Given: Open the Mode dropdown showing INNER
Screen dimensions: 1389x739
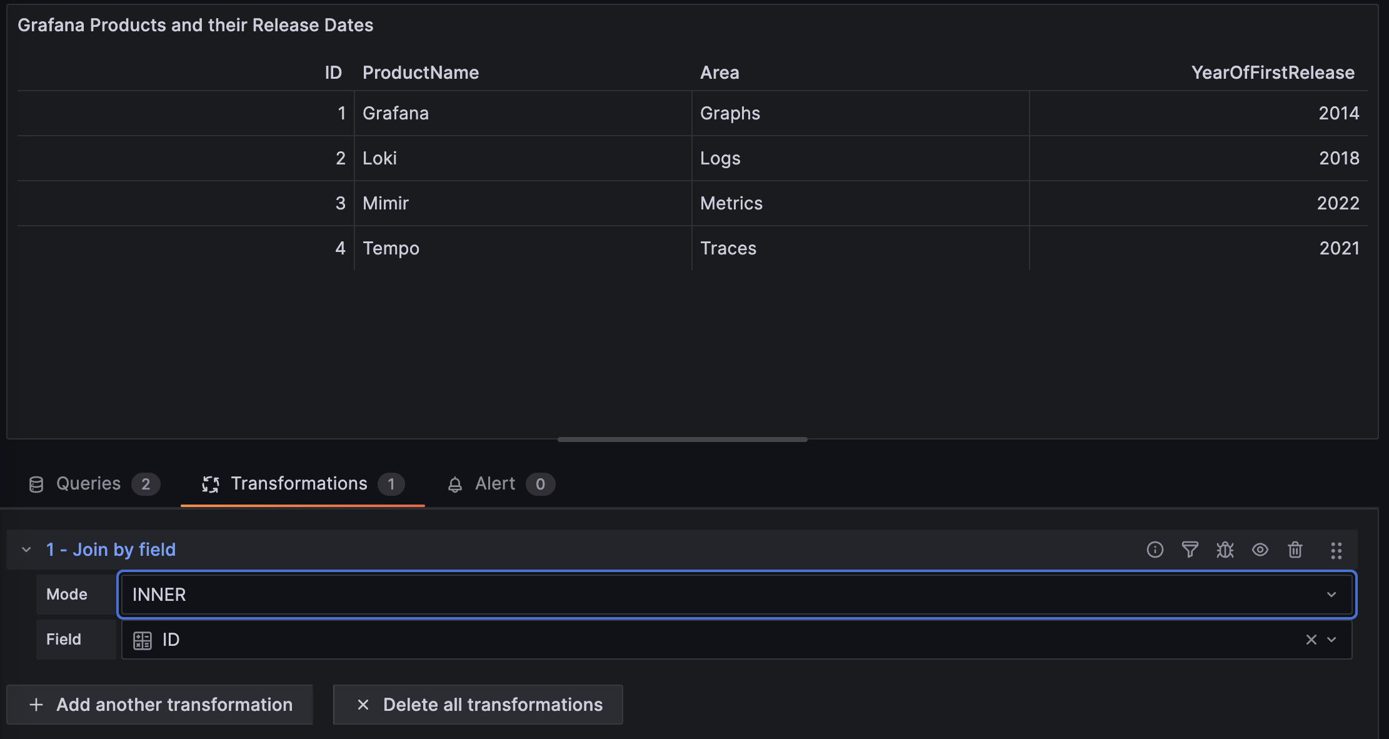Looking at the screenshot, I should [736, 595].
